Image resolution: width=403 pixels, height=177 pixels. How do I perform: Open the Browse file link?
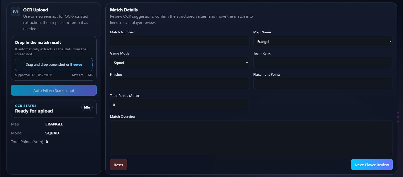tap(76, 64)
